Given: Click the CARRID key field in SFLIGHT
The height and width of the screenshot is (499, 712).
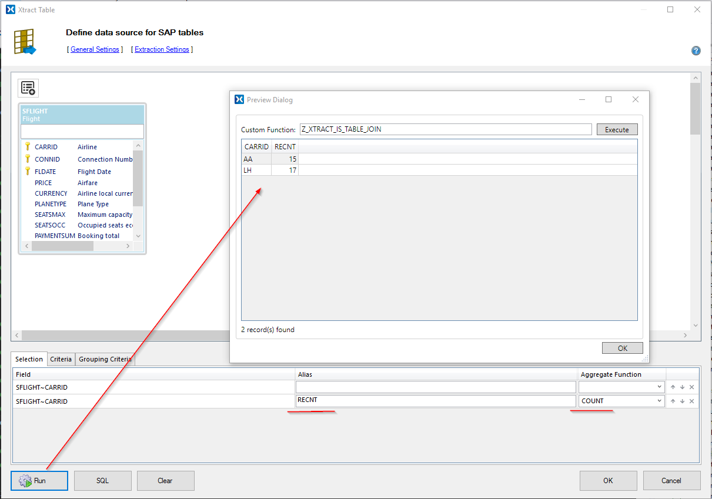Looking at the screenshot, I should coord(47,147).
